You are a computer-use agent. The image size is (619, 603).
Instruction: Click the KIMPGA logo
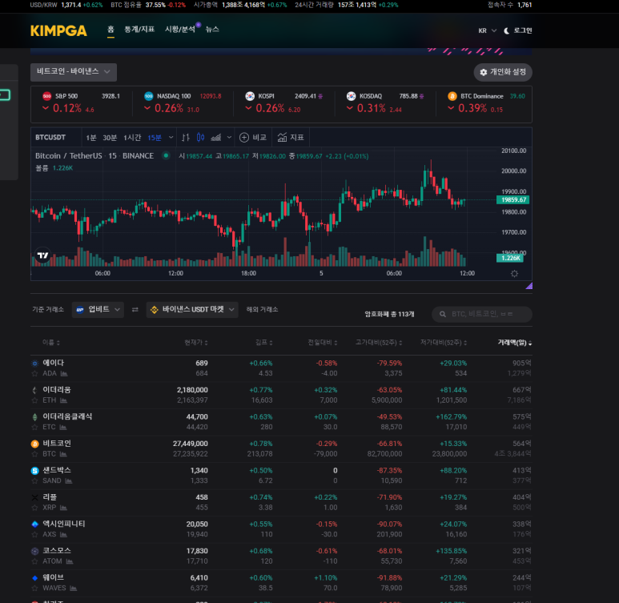click(58, 31)
